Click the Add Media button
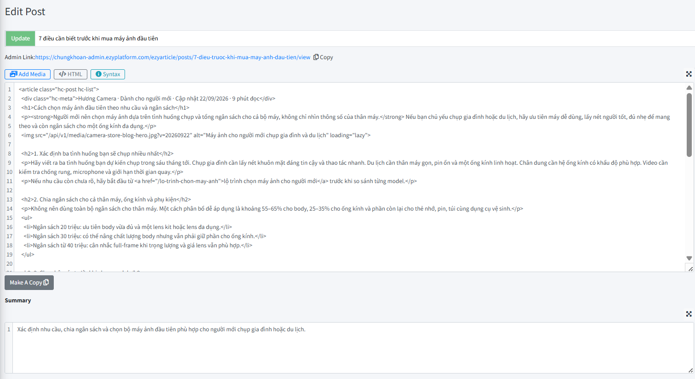The image size is (695, 379). point(28,74)
